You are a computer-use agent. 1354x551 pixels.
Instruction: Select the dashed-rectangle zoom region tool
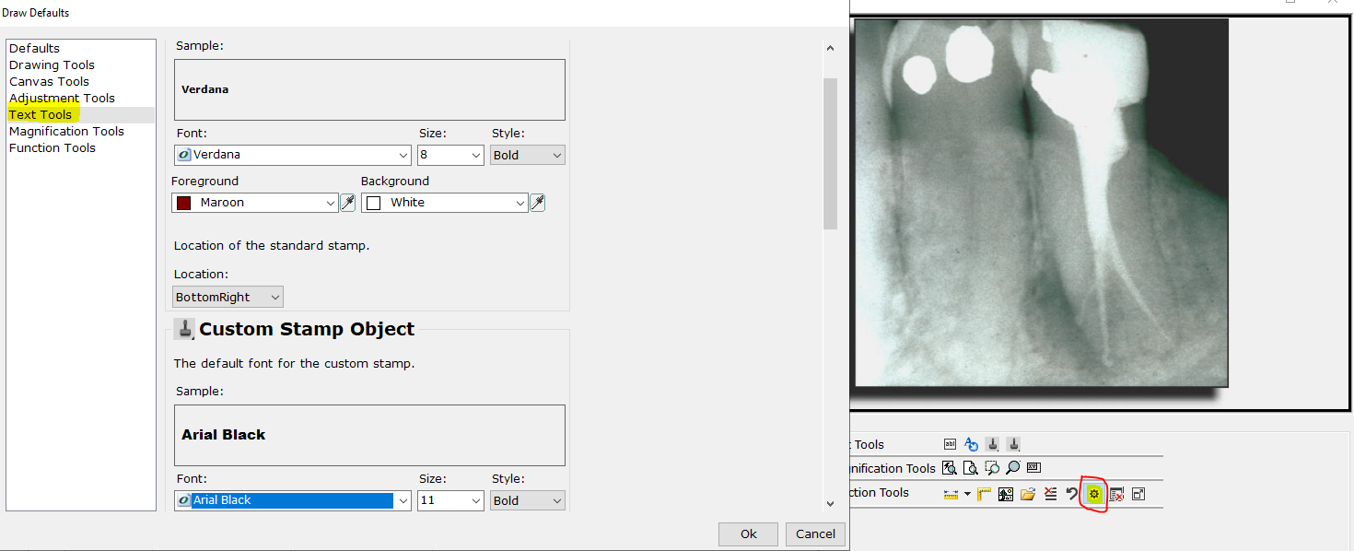991,468
